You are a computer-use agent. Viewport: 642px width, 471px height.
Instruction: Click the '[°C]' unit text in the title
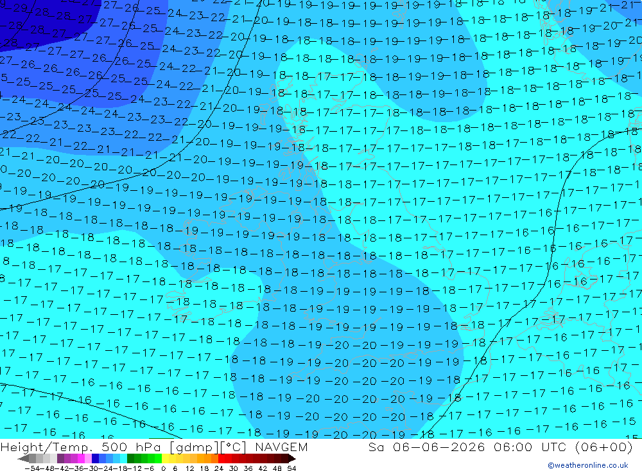234,447
